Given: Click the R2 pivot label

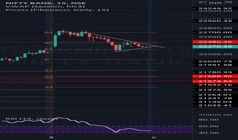Looking at the screenshot, I should click(49, 43).
